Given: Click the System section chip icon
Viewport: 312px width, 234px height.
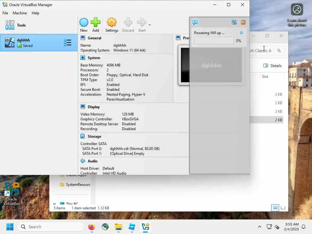Looking at the screenshot, I should [83, 58].
